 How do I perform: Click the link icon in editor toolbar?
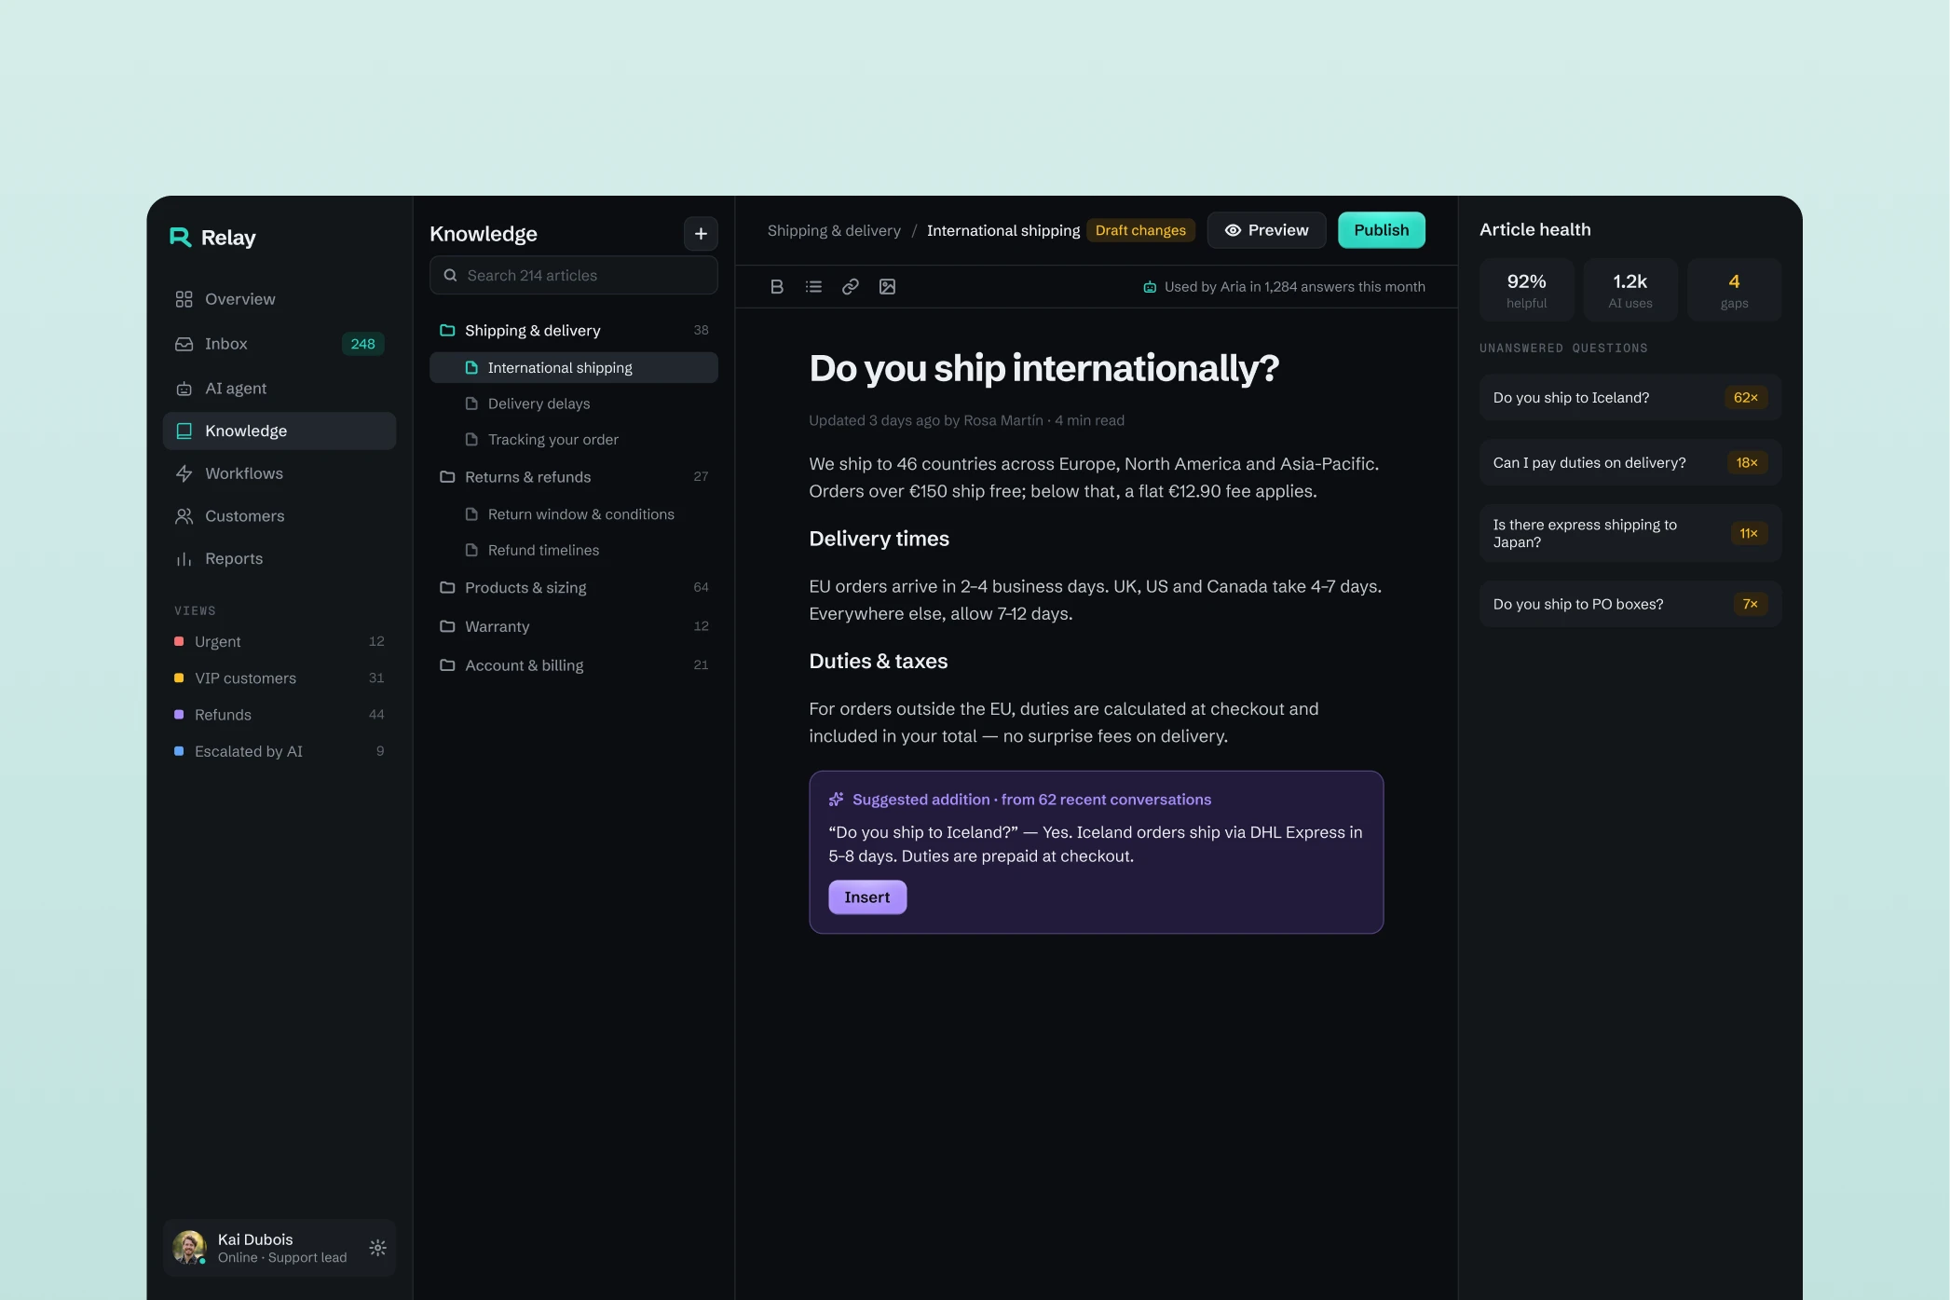850,287
